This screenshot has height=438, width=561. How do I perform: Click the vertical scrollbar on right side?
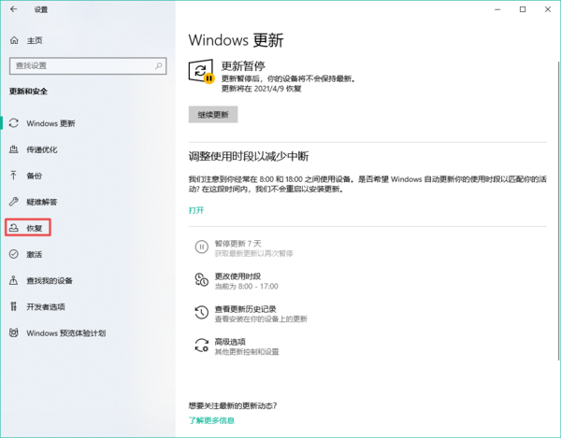pos(558,211)
